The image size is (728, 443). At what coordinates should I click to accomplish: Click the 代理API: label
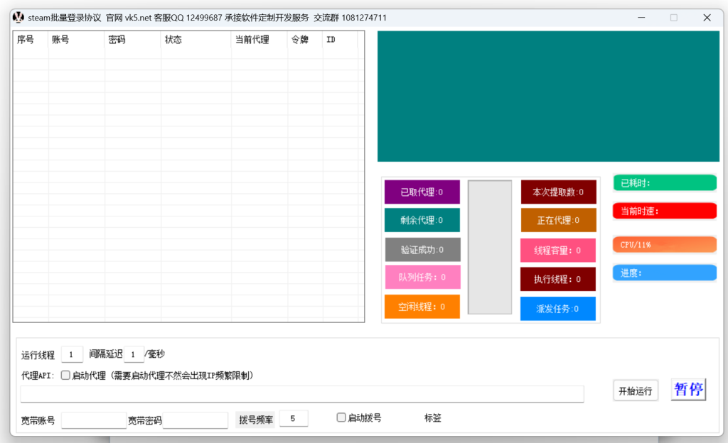(x=38, y=376)
